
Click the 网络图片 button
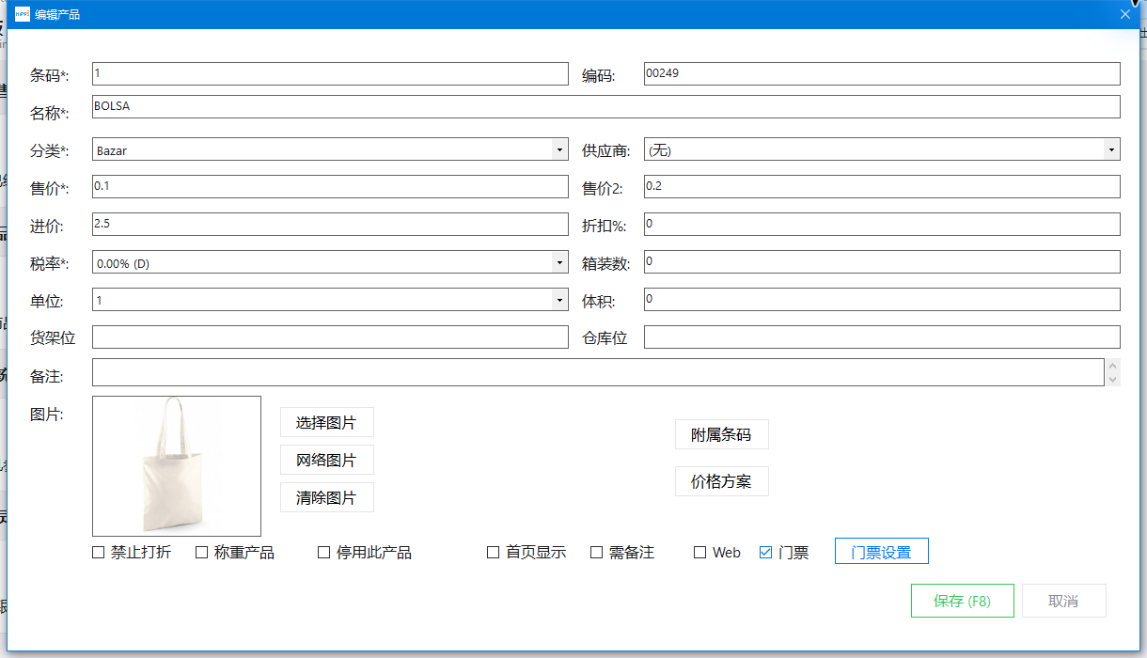pos(327,460)
